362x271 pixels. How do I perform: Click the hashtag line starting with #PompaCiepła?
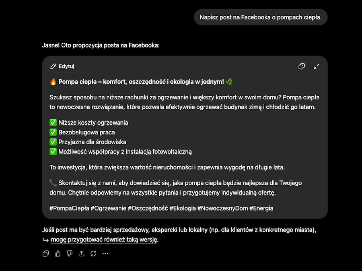point(161,208)
